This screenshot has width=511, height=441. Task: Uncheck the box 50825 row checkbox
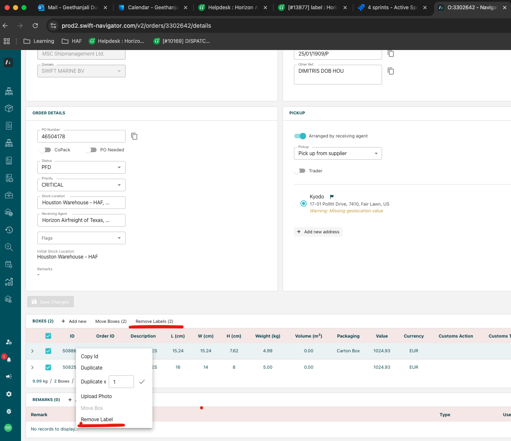(x=48, y=367)
